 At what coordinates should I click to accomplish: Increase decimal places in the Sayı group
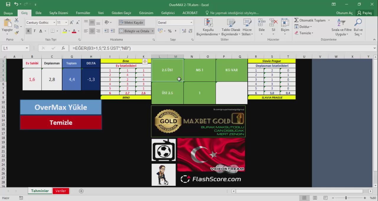[x=184, y=31]
